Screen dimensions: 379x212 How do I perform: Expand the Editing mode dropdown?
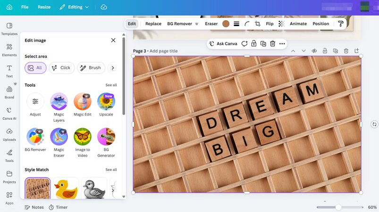click(74, 7)
